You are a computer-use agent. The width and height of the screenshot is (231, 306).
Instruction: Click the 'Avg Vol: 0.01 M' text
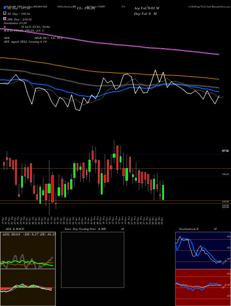pos(146,8)
